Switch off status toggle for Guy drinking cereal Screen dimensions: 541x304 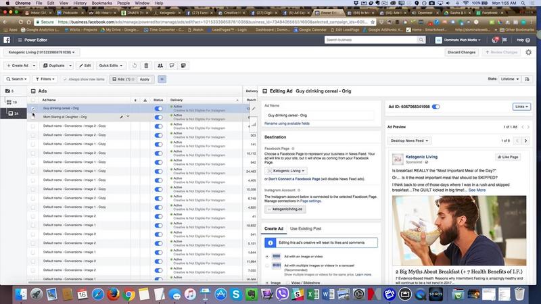tap(158, 108)
